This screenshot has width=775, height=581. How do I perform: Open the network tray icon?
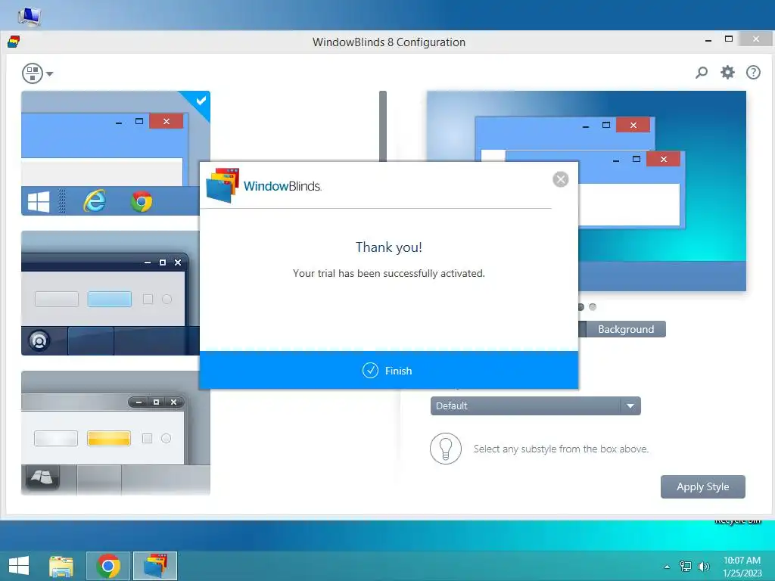click(x=685, y=566)
